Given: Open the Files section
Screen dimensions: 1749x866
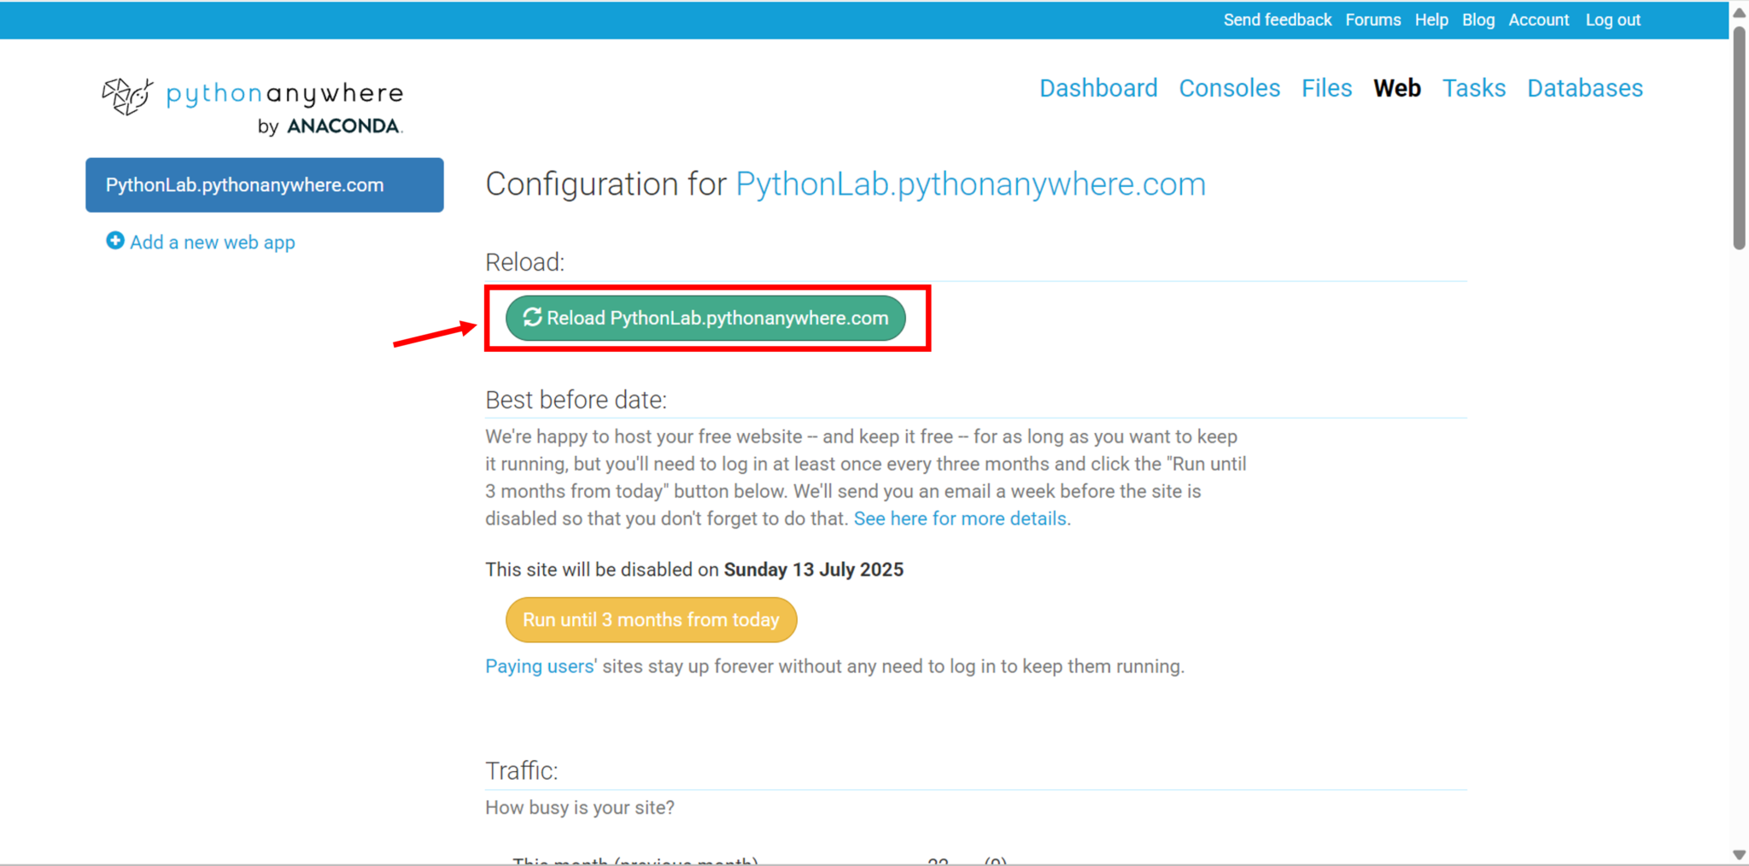Looking at the screenshot, I should (x=1326, y=88).
